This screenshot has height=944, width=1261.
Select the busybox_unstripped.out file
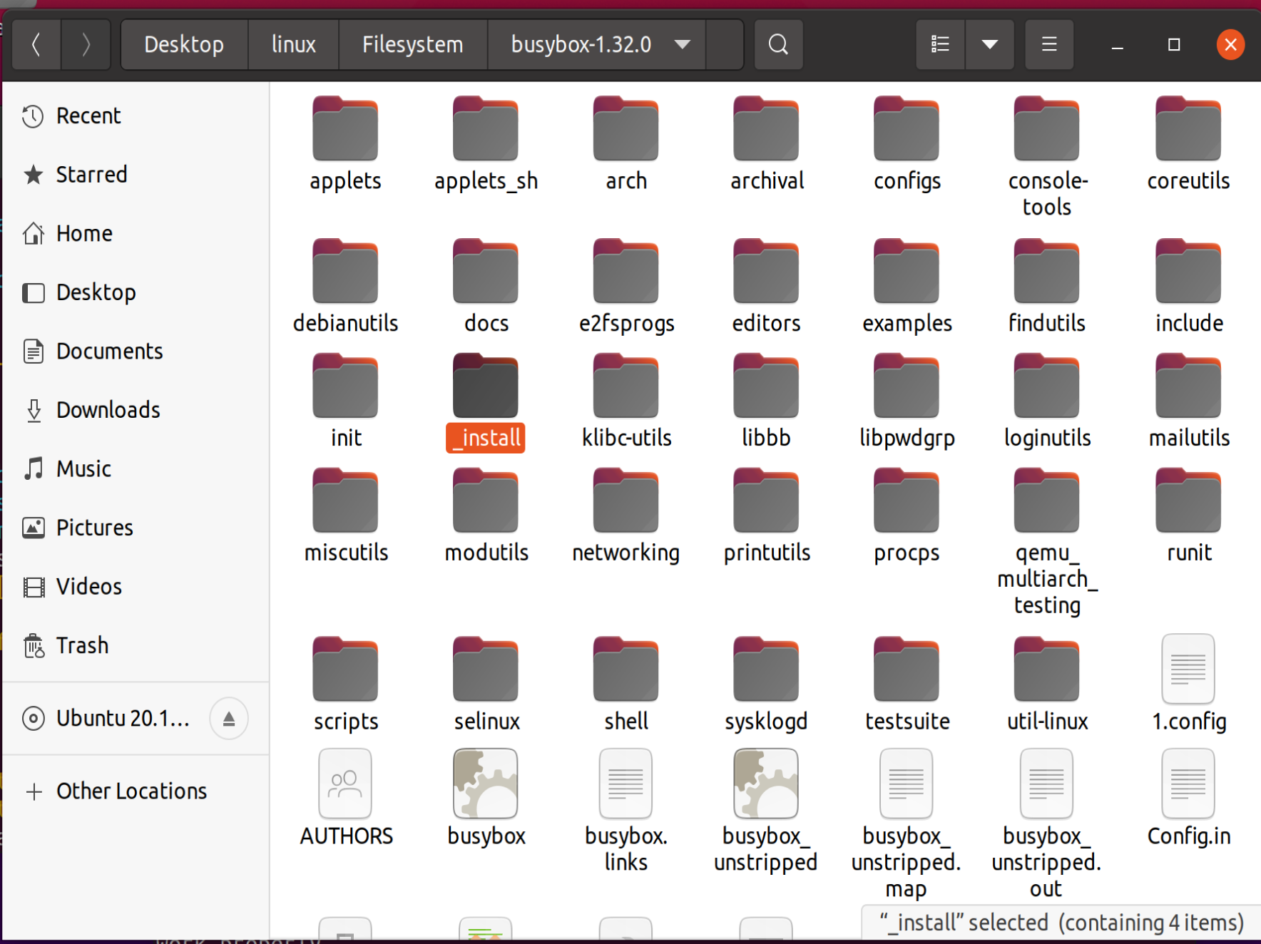pos(1047,824)
